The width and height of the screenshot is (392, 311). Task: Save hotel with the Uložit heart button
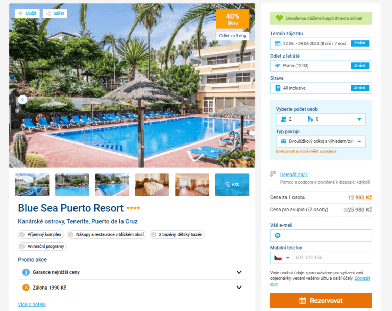pyautogui.click(x=27, y=13)
